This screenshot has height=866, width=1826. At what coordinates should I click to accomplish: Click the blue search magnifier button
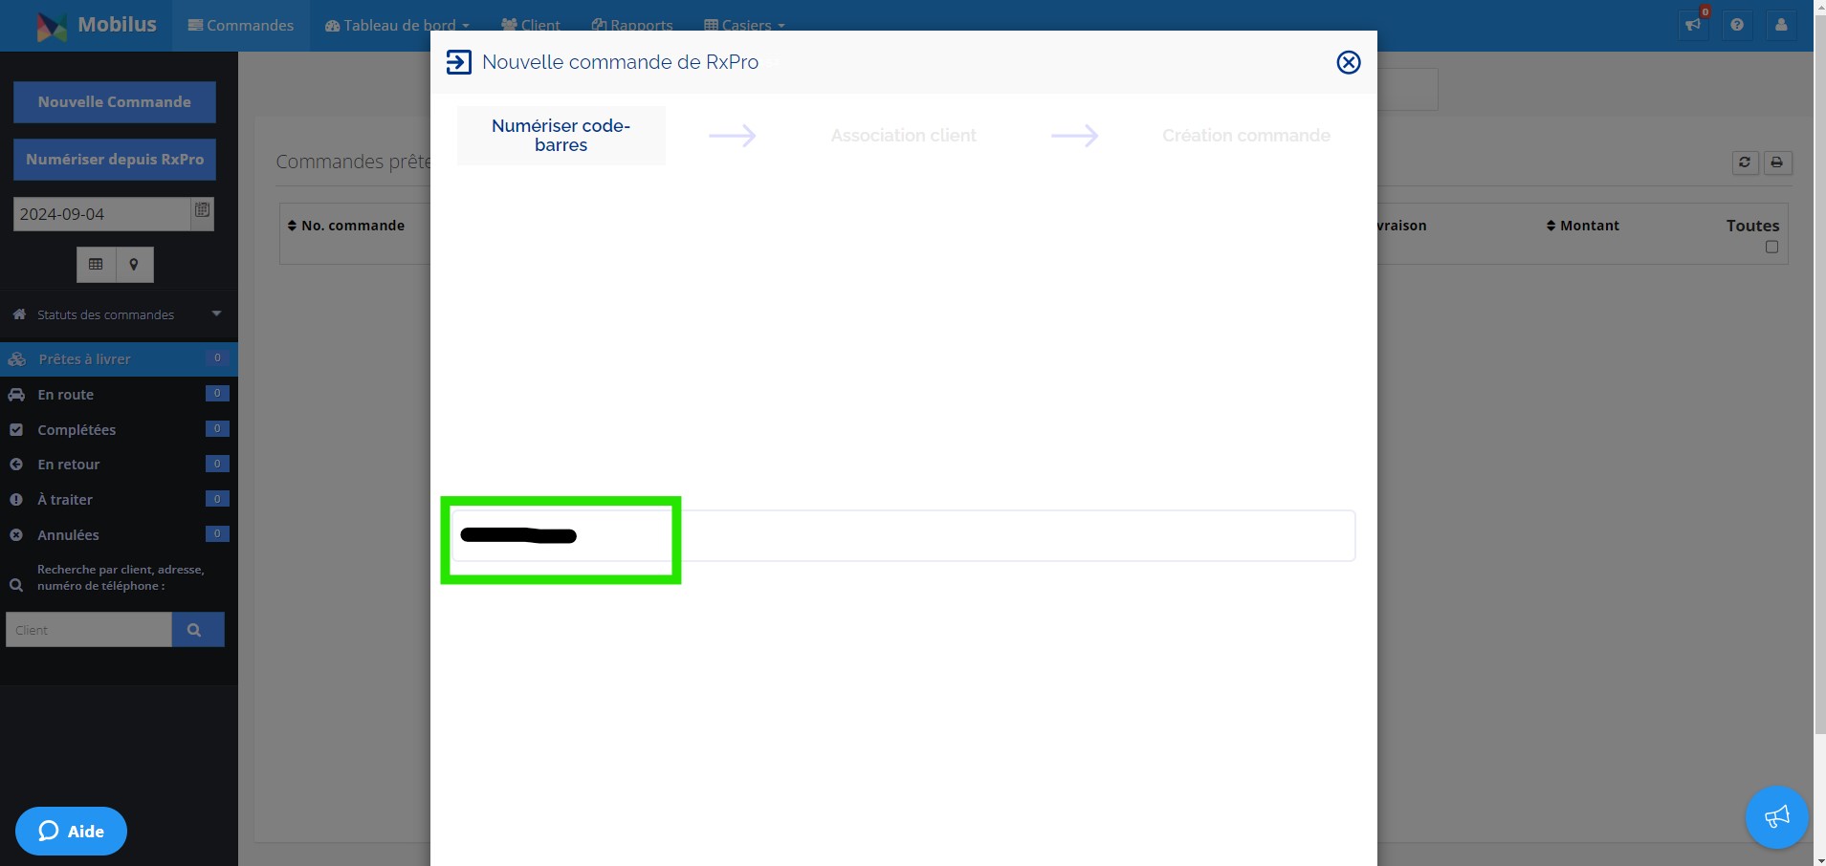(198, 630)
